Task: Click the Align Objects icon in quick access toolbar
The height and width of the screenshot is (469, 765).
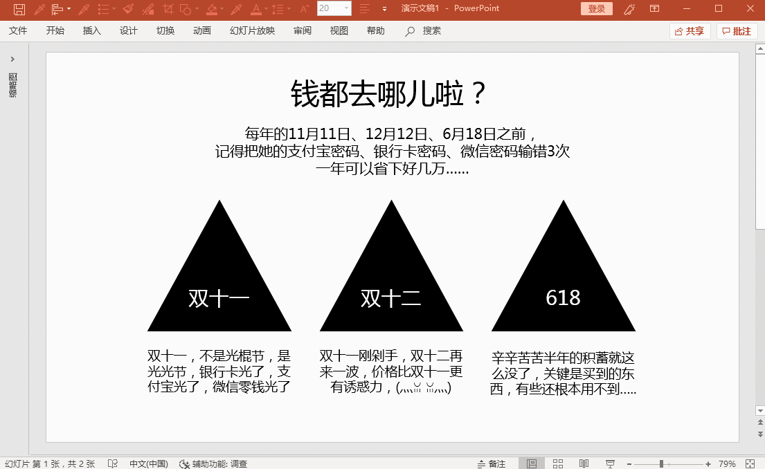Action: pos(57,9)
